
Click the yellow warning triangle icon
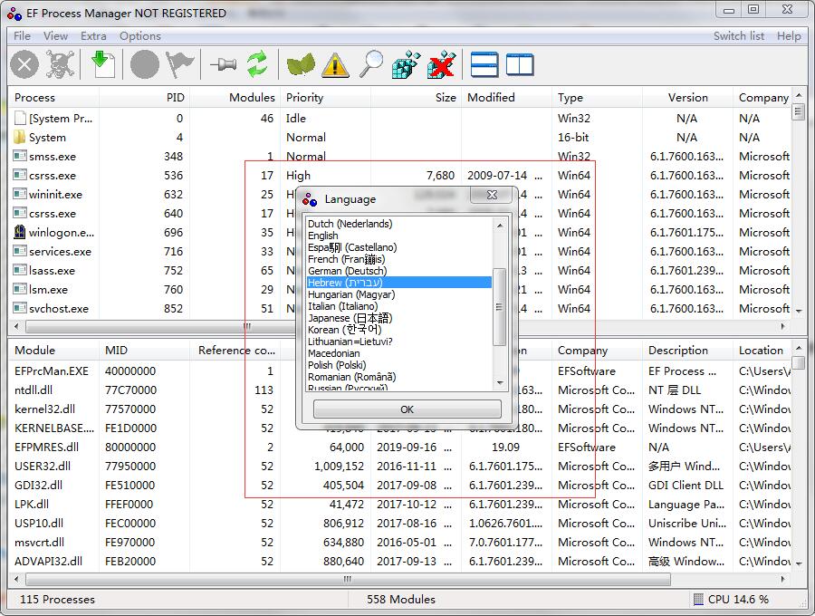[335, 64]
